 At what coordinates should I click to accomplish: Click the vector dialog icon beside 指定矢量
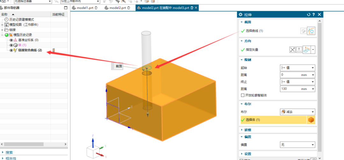pyautogui.click(x=299, y=50)
